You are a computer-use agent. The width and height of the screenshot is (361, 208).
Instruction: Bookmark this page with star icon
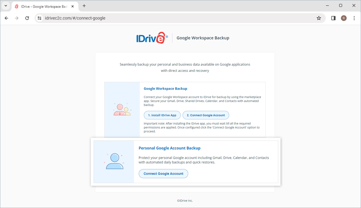[x=319, y=18]
